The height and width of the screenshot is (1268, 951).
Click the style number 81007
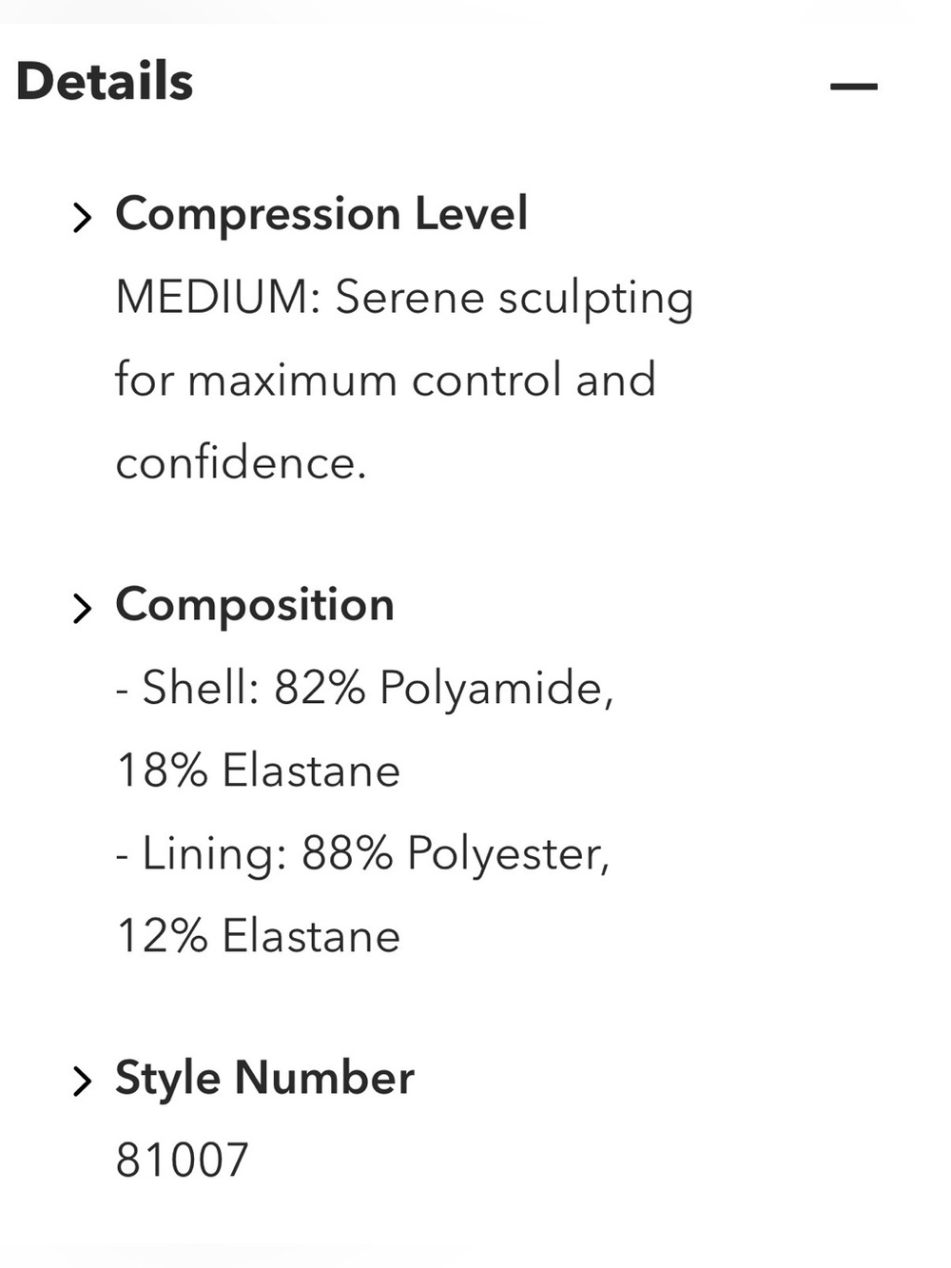click(x=182, y=1161)
